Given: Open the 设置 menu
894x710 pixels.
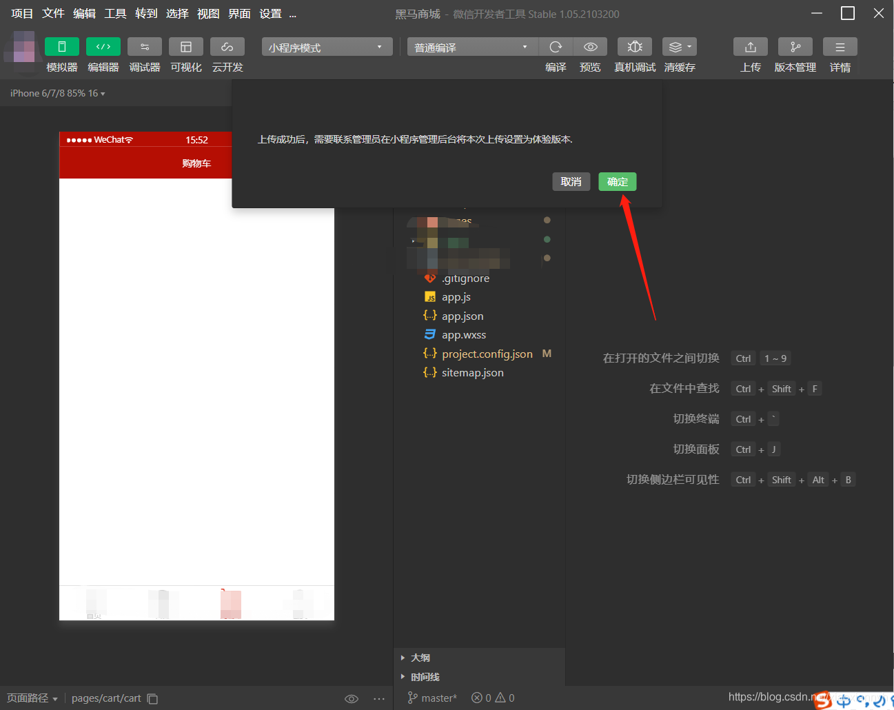Looking at the screenshot, I should point(270,14).
